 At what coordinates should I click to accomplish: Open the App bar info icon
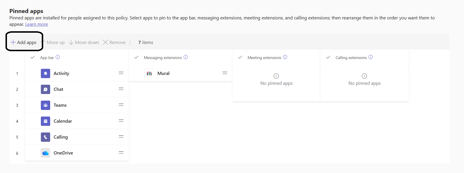[x=58, y=57]
